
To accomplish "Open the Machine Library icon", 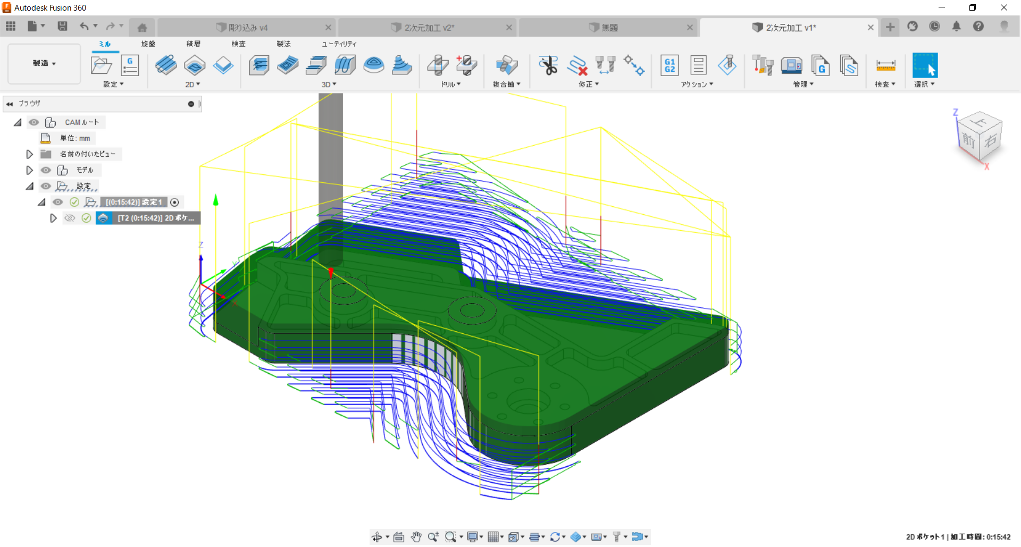I will click(x=791, y=65).
